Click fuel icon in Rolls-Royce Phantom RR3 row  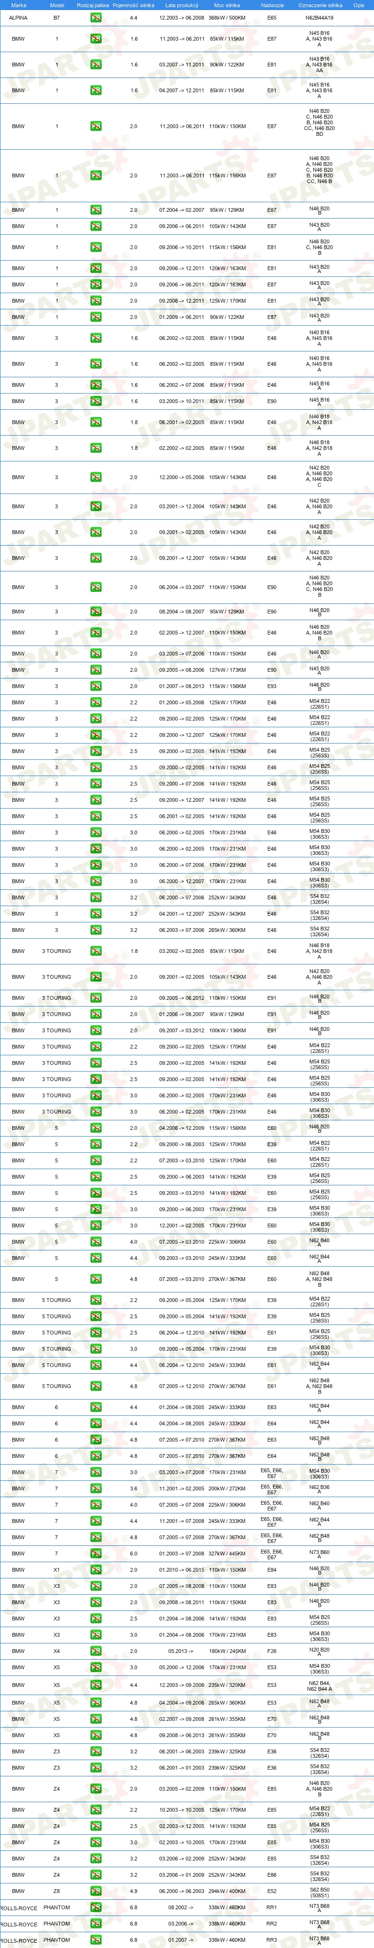click(x=95, y=1940)
